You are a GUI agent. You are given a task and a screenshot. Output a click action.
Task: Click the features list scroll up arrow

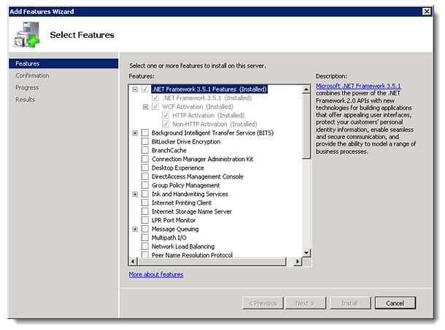click(306, 90)
